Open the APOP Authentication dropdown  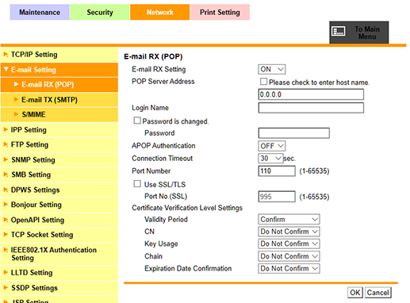point(272,146)
